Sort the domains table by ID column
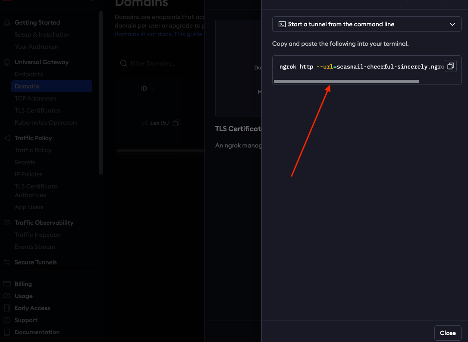468x342 pixels. (x=153, y=89)
